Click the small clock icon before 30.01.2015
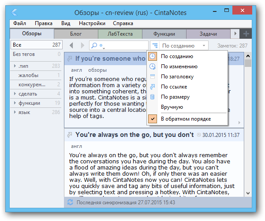Screen dimensions: 265x221 (199, 135)
